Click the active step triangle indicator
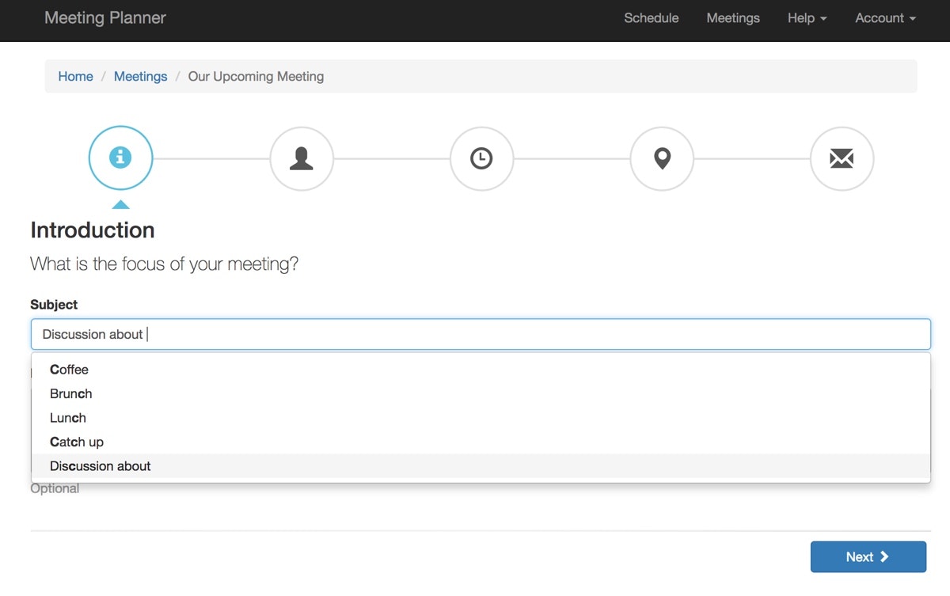The image size is (950, 596). coord(120,203)
